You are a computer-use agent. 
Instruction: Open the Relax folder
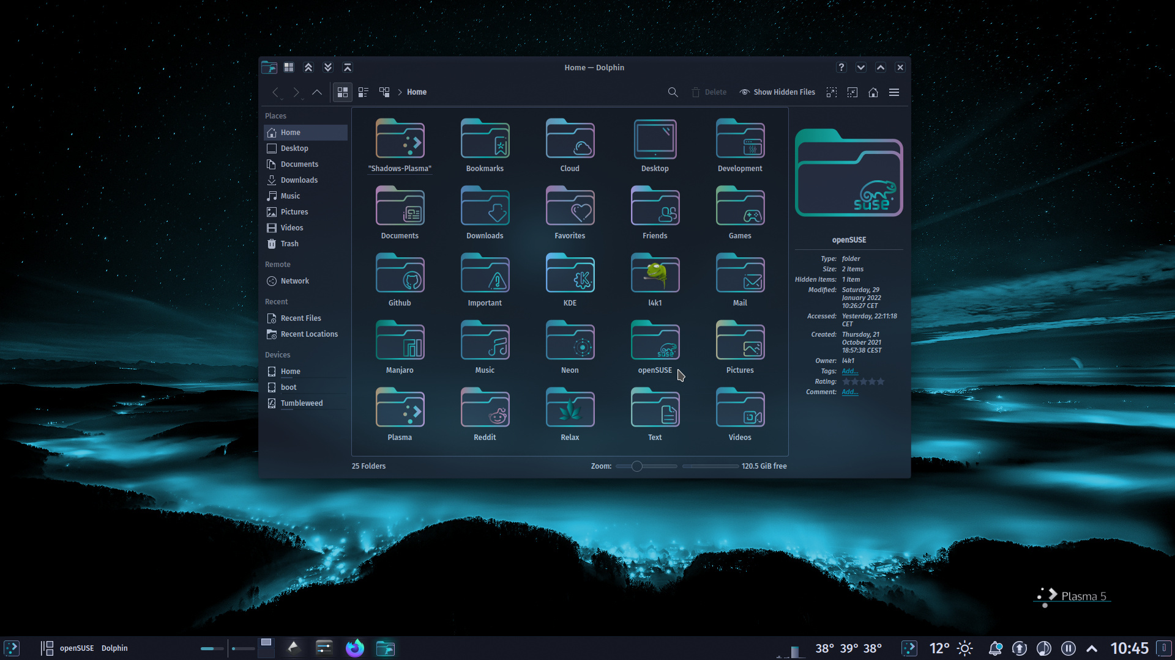click(x=570, y=414)
